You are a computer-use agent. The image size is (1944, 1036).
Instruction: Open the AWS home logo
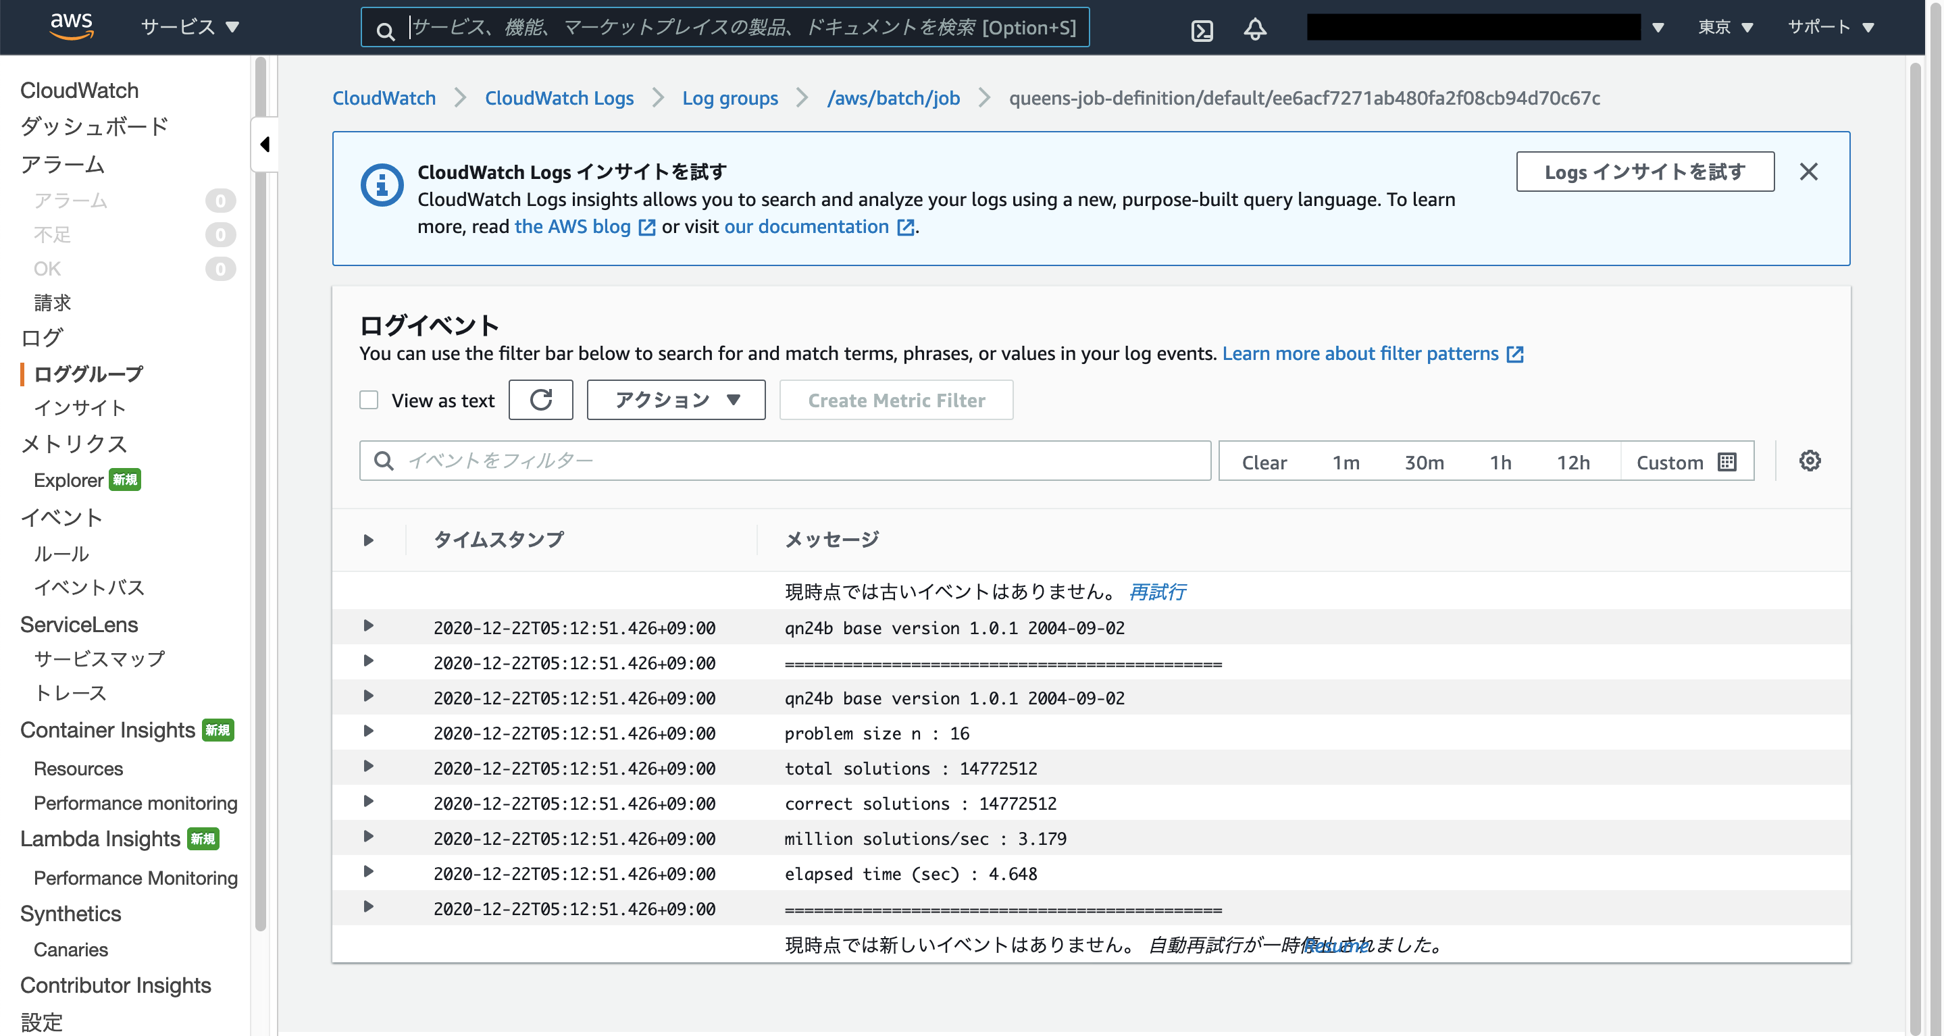click(x=72, y=26)
